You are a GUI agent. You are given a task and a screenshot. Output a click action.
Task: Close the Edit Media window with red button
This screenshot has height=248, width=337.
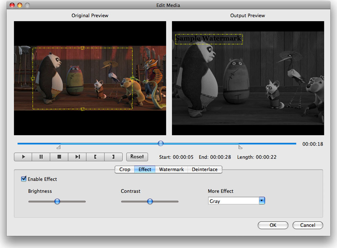coord(12,5)
